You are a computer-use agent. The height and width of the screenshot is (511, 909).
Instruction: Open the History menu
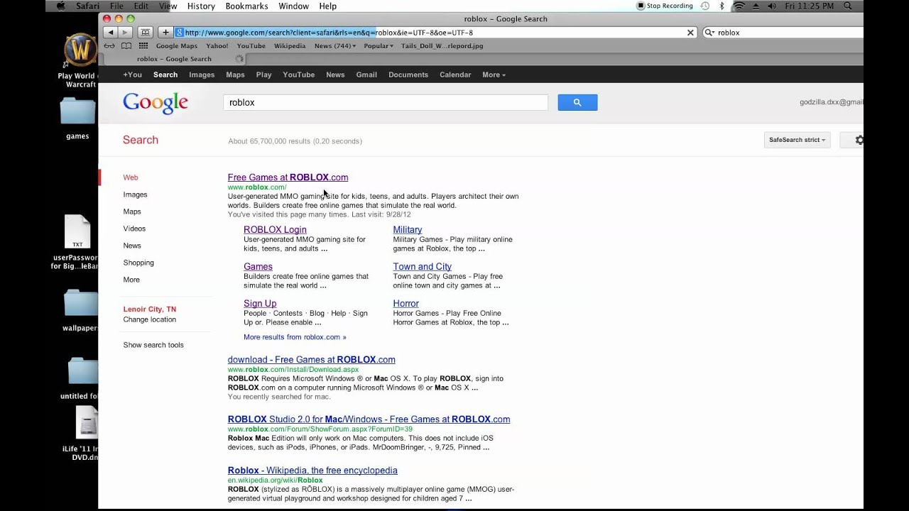[201, 6]
